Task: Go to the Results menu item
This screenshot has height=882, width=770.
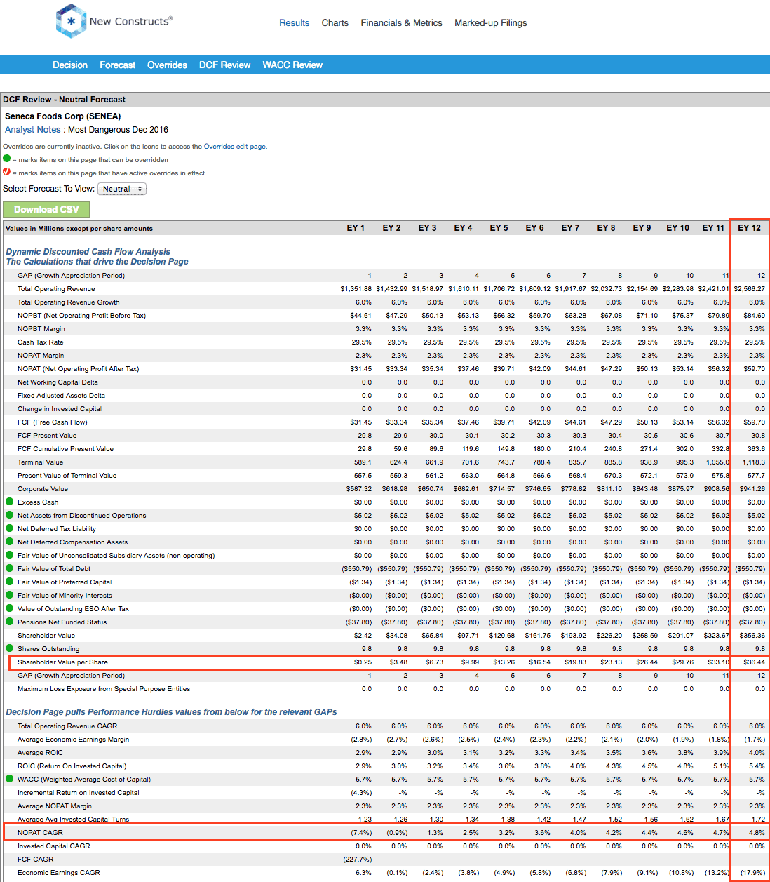Action: (x=295, y=22)
